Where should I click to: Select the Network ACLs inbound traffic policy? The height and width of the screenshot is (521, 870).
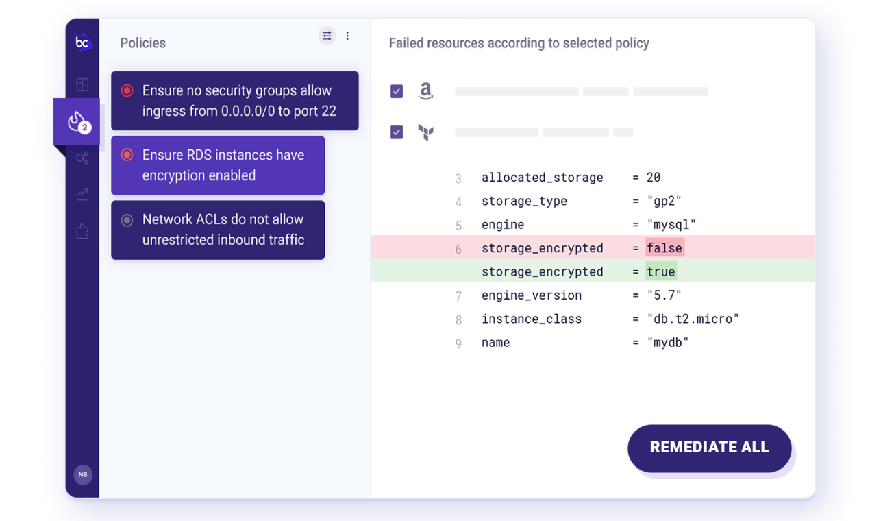[218, 230]
